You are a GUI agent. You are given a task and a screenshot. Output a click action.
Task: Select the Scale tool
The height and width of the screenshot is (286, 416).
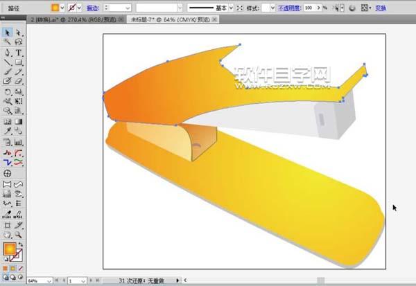[18, 92]
